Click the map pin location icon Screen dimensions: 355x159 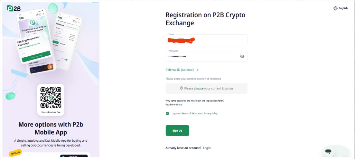[181, 88]
